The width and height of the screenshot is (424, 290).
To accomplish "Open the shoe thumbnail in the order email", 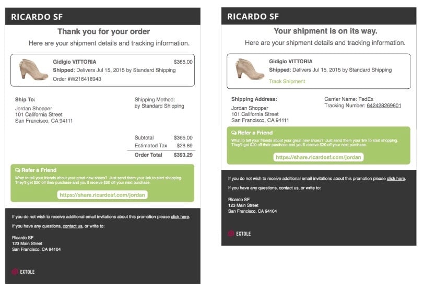I will point(30,69).
